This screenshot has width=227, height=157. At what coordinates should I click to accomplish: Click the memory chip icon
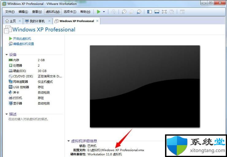10,60
